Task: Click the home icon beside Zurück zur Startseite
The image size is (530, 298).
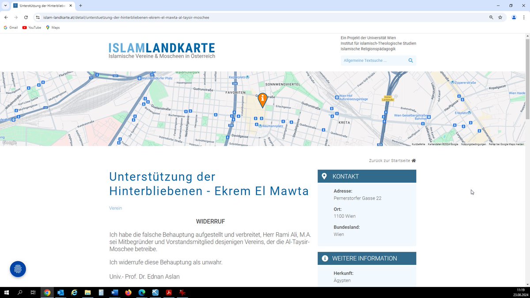Action: pyautogui.click(x=414, y=161)
